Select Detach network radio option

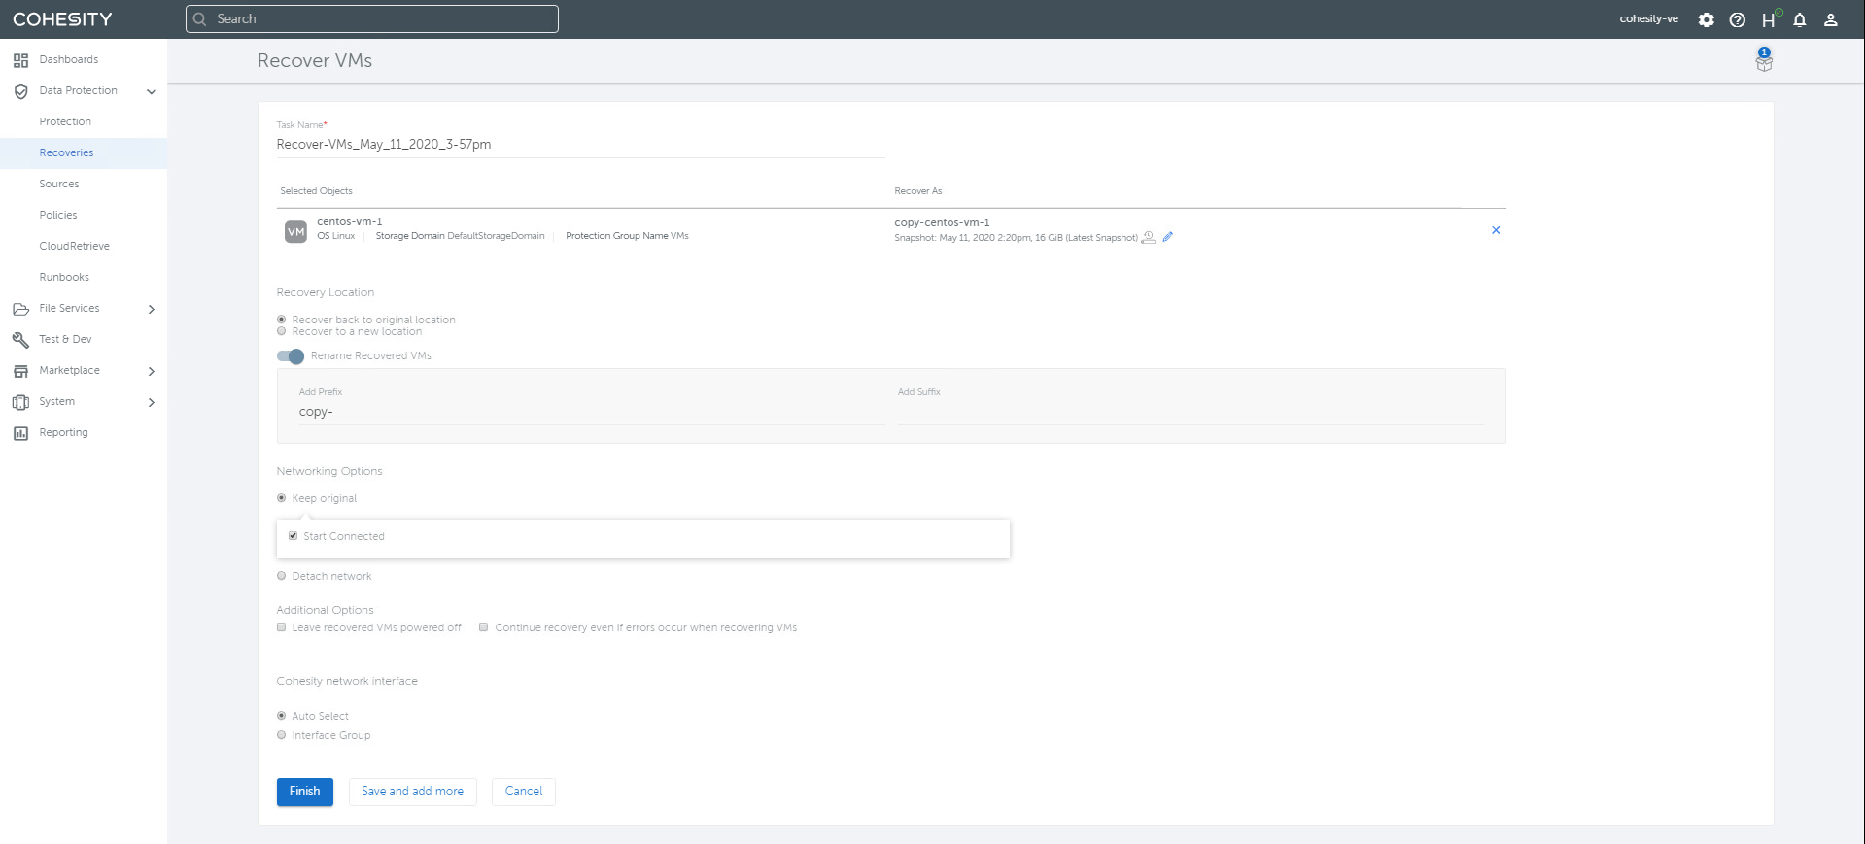[282, 576]
